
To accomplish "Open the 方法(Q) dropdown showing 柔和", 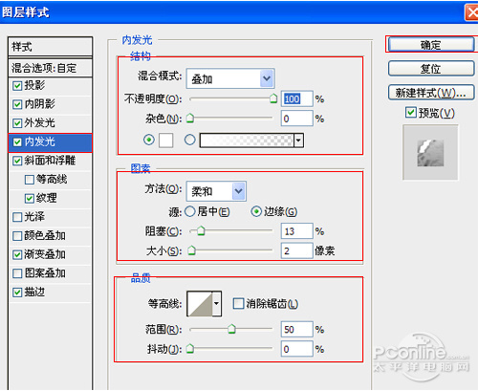I will click(x=216, y=191).
